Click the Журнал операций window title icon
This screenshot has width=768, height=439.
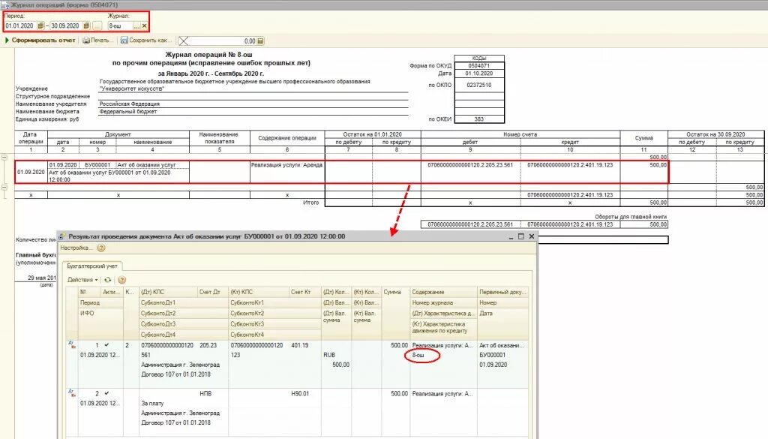tap(5, 5)
